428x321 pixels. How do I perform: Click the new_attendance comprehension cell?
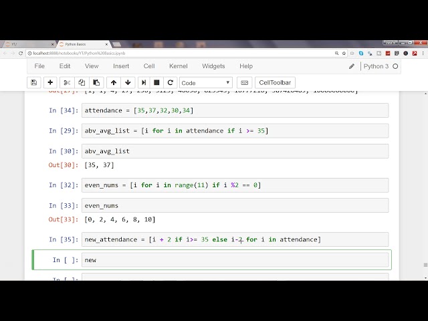tap(235, 239)
